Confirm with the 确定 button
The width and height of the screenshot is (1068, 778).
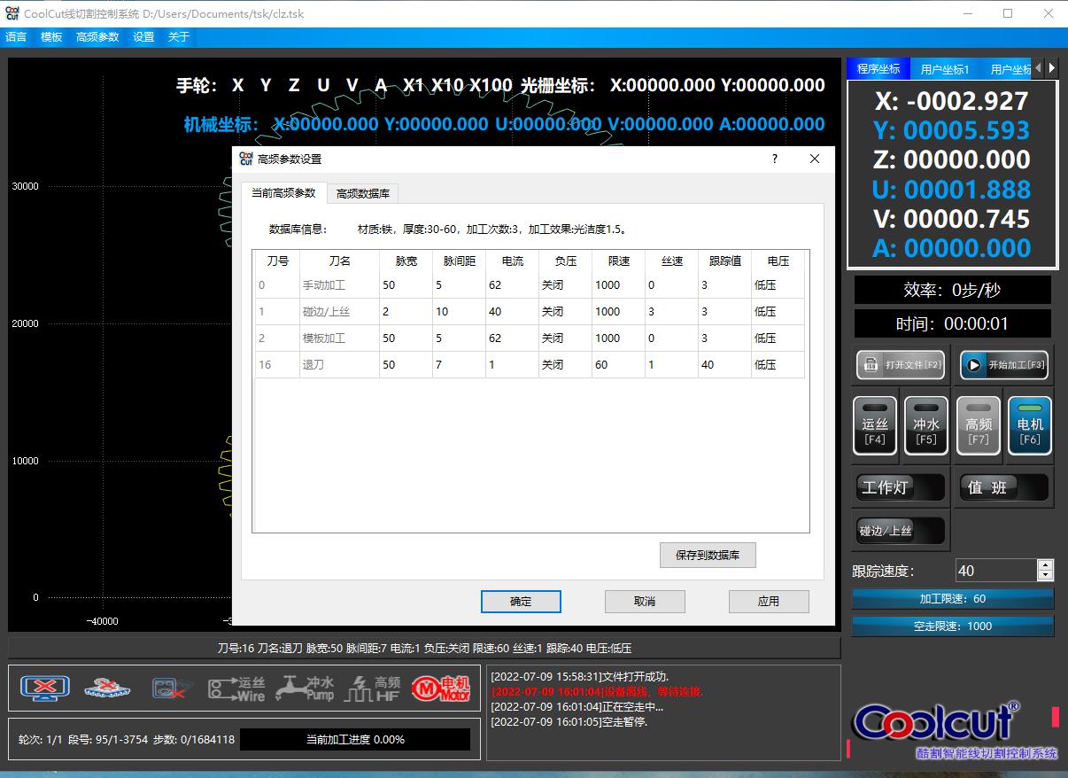[x=521, y=601]
